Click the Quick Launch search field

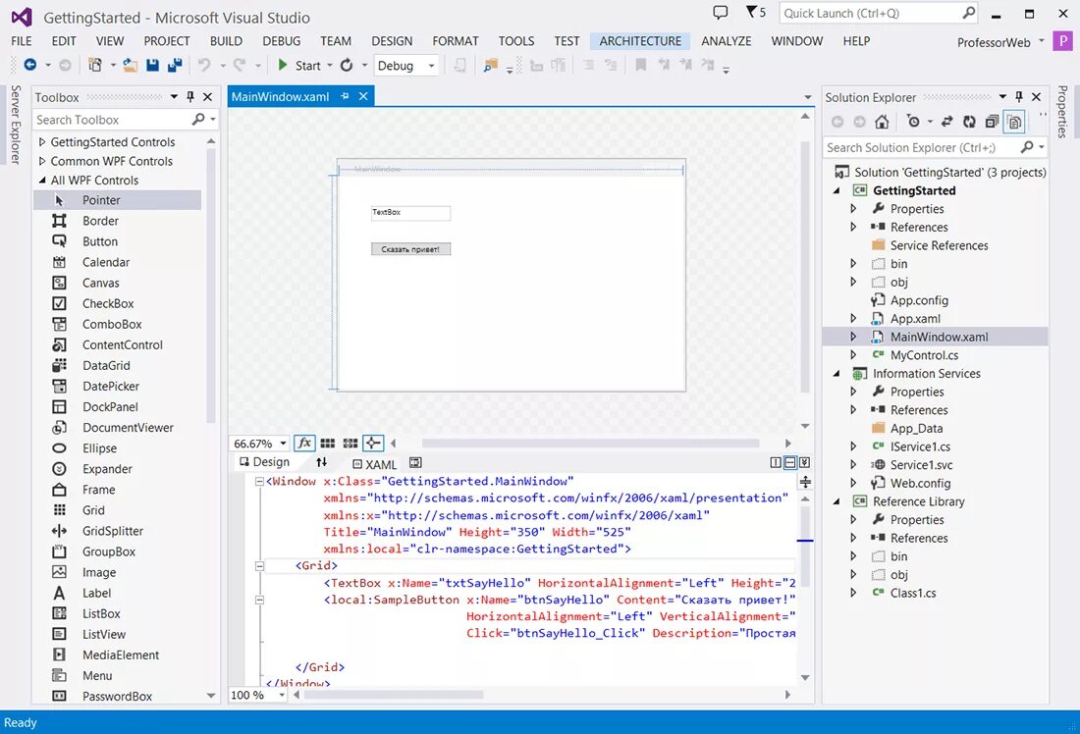tap(879, 13)
